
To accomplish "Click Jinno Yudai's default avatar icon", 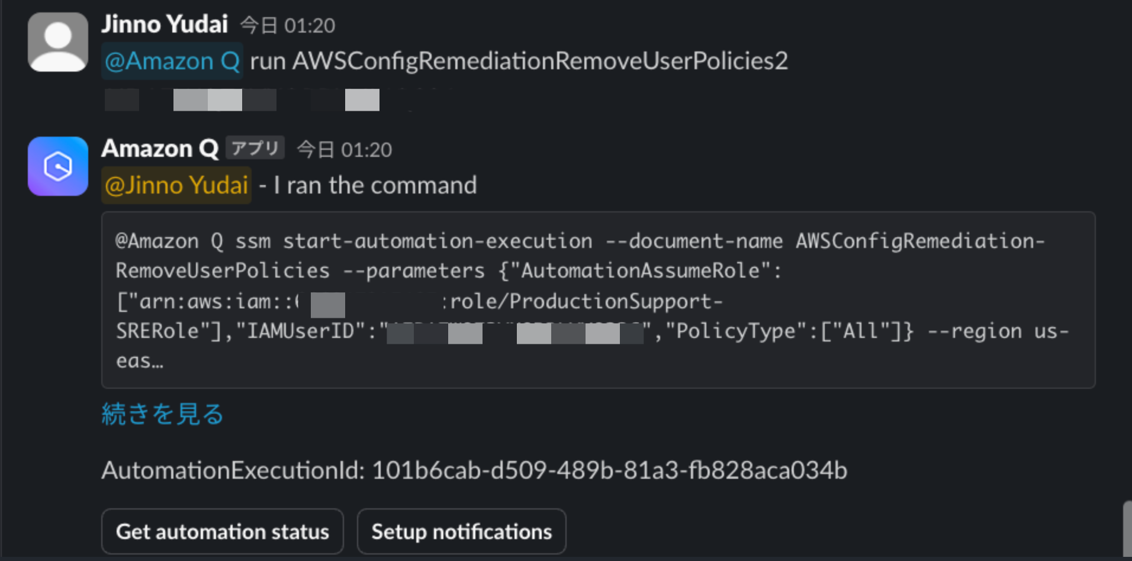I will 58,42.
